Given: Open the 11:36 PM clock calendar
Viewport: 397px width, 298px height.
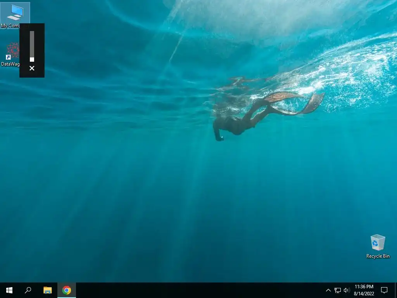Looking at the screenshot, I should (x=364, y=290).
